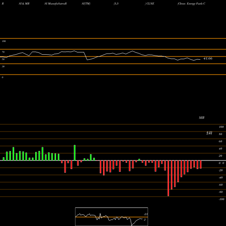Open the mini overview chart thumbnail
Screen dimensions: 226x226
tap(112, 217)
